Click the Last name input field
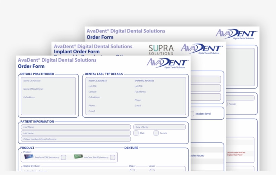 [76, 133]
